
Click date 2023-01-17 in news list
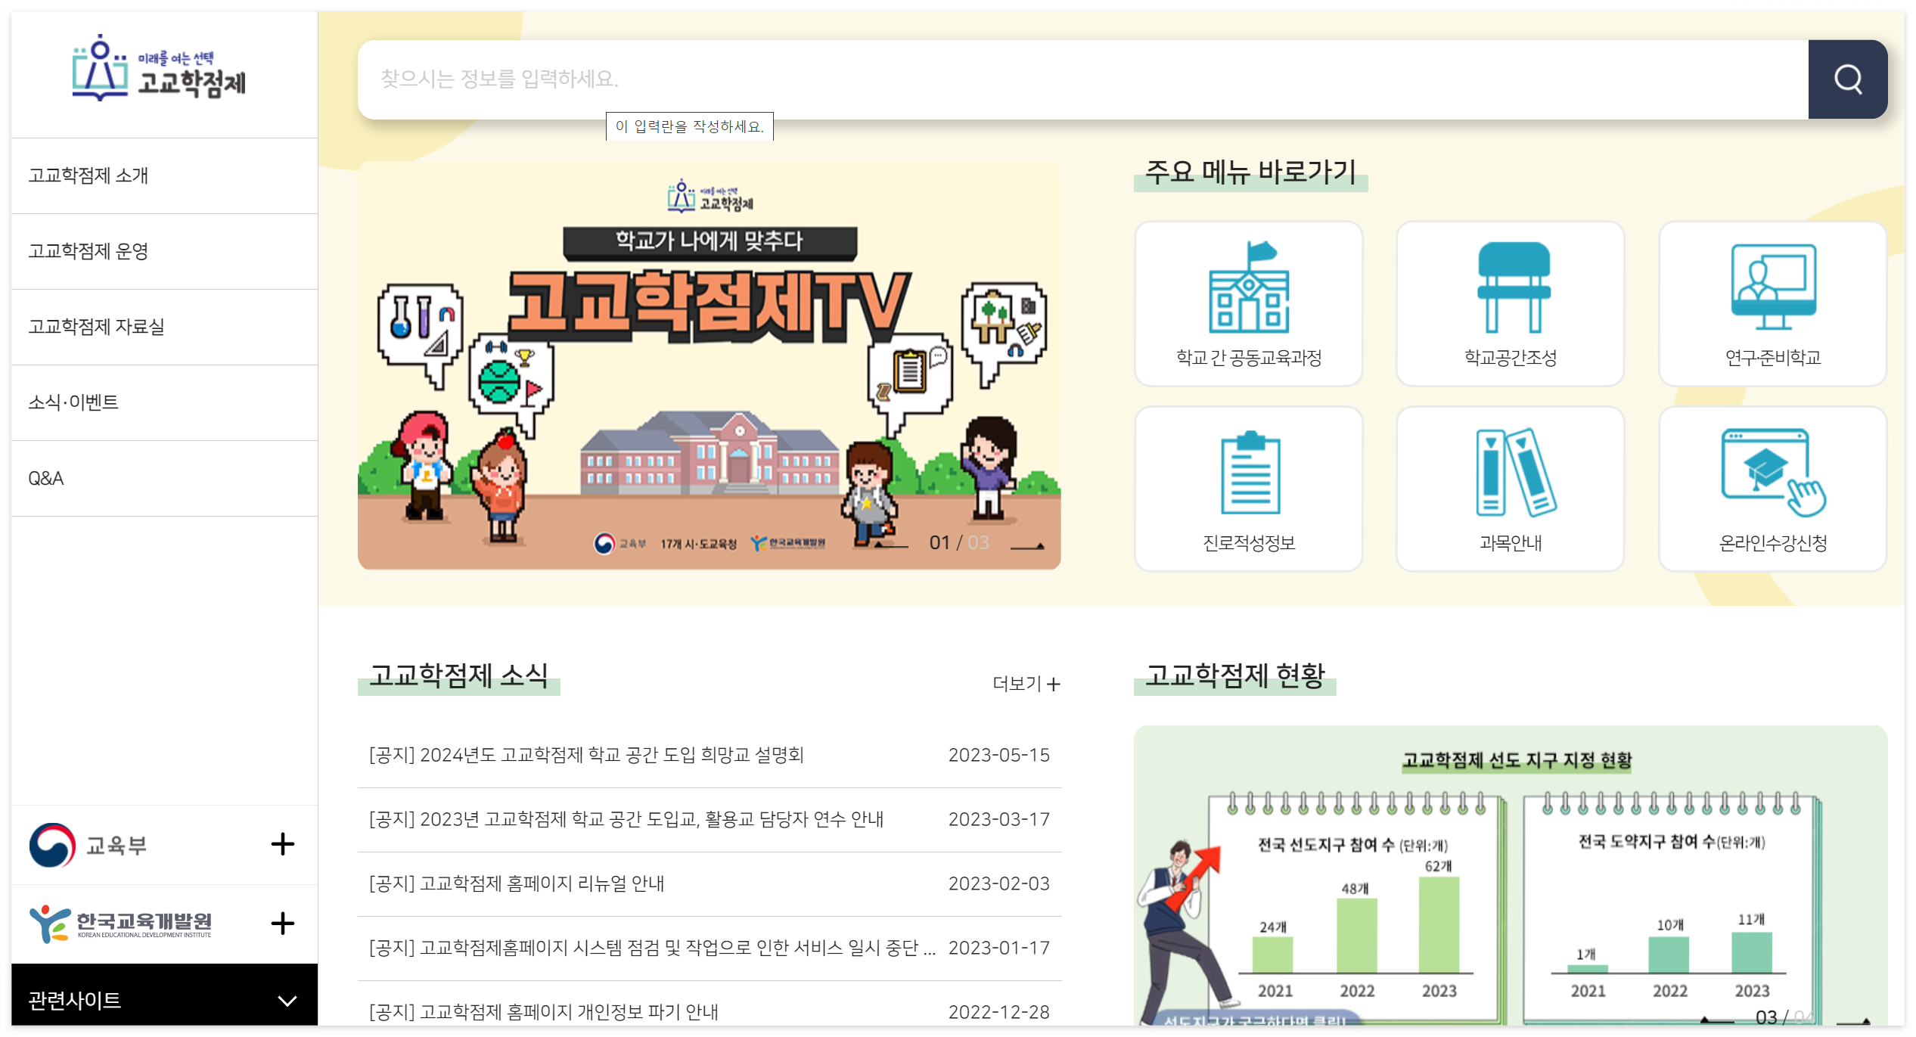[998, 948]
